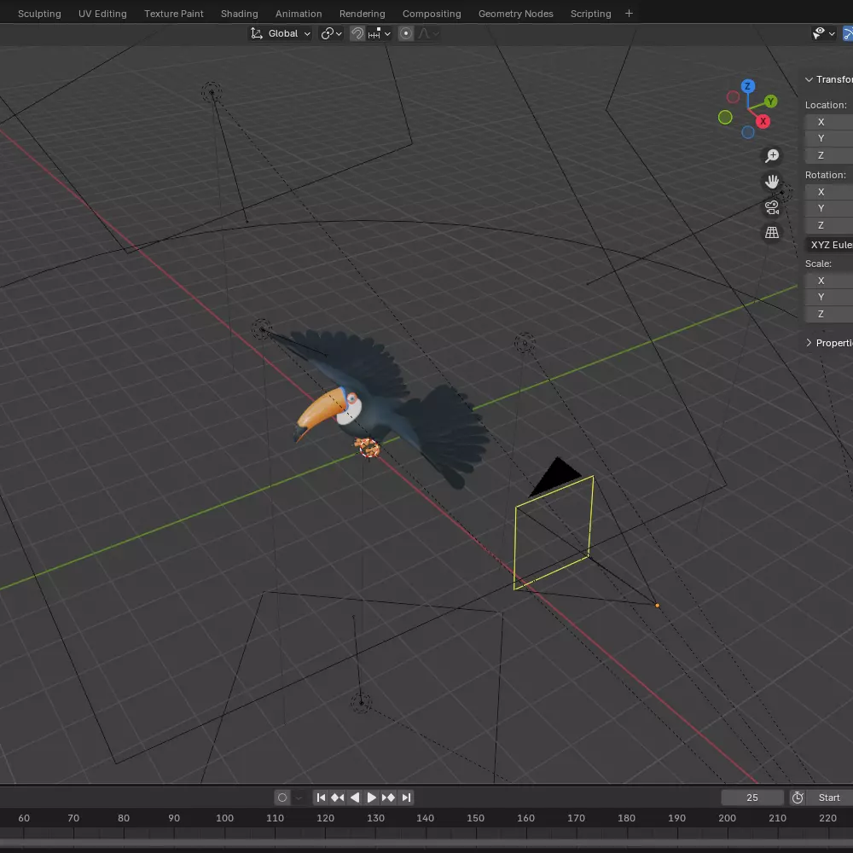This screenshot has height=853, width=853.
Task: Click the Rotation X field
Action: point(828,191)
